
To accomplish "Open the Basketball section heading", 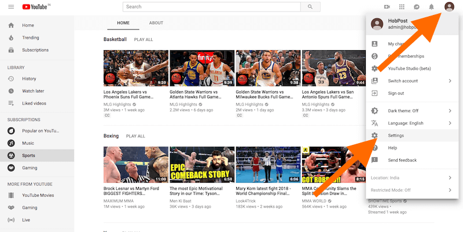I will click(x=115, y=39).
